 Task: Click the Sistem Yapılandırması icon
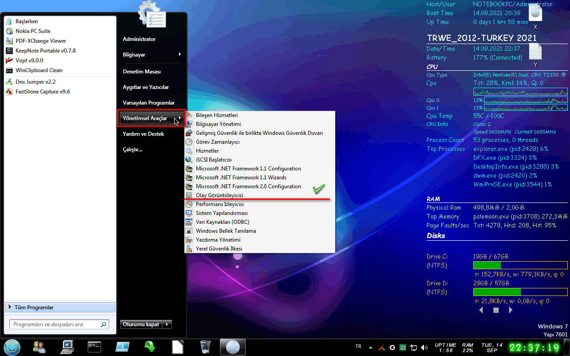tap(189, 213)
